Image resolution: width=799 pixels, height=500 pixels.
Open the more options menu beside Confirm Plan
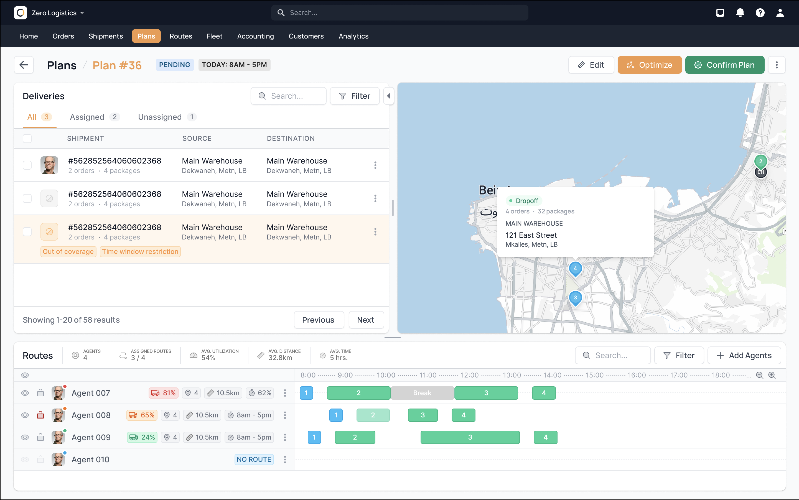point(777,65)
